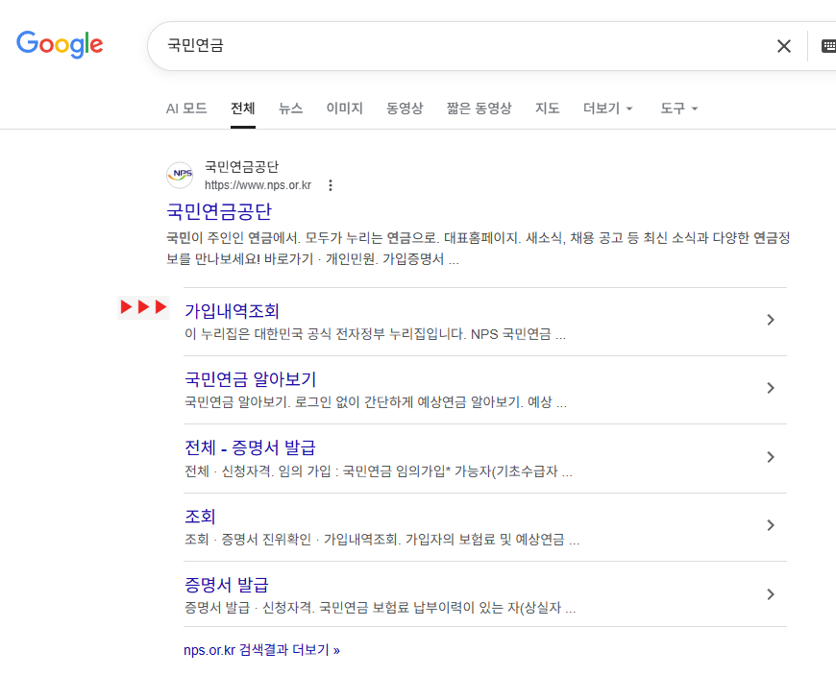Open the 국민연금 알아보기 sitelink
The image size is (836, 676).
251,379
